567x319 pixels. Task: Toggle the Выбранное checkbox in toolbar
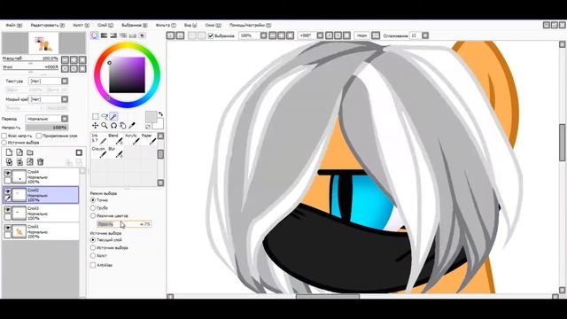click(211, 35)
